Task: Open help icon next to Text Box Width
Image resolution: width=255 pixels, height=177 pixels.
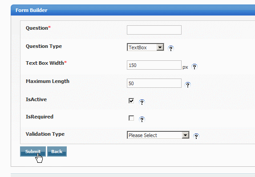Action: [194, 67]
